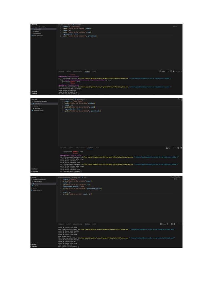In top screenshot, click breadcrumb 'creacion de variables'
The height and width of the screenshot is (284, 213).
pos(64,25)
